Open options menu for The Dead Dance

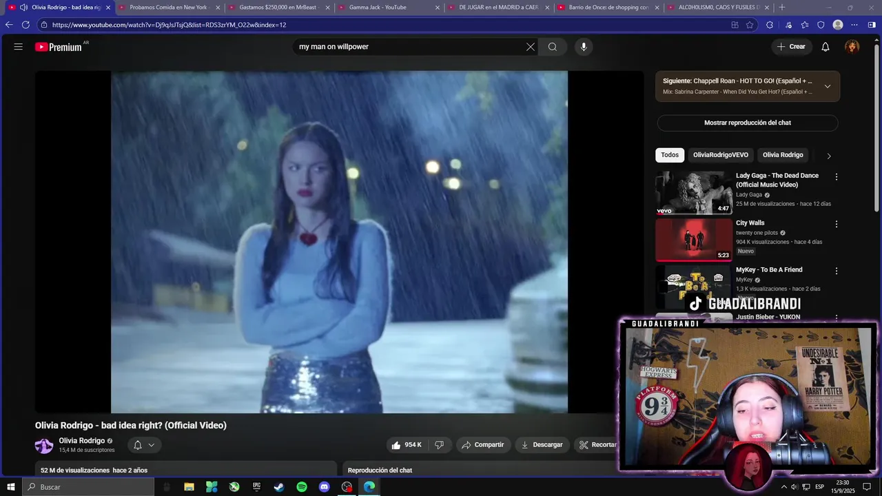tap(837, 177)
